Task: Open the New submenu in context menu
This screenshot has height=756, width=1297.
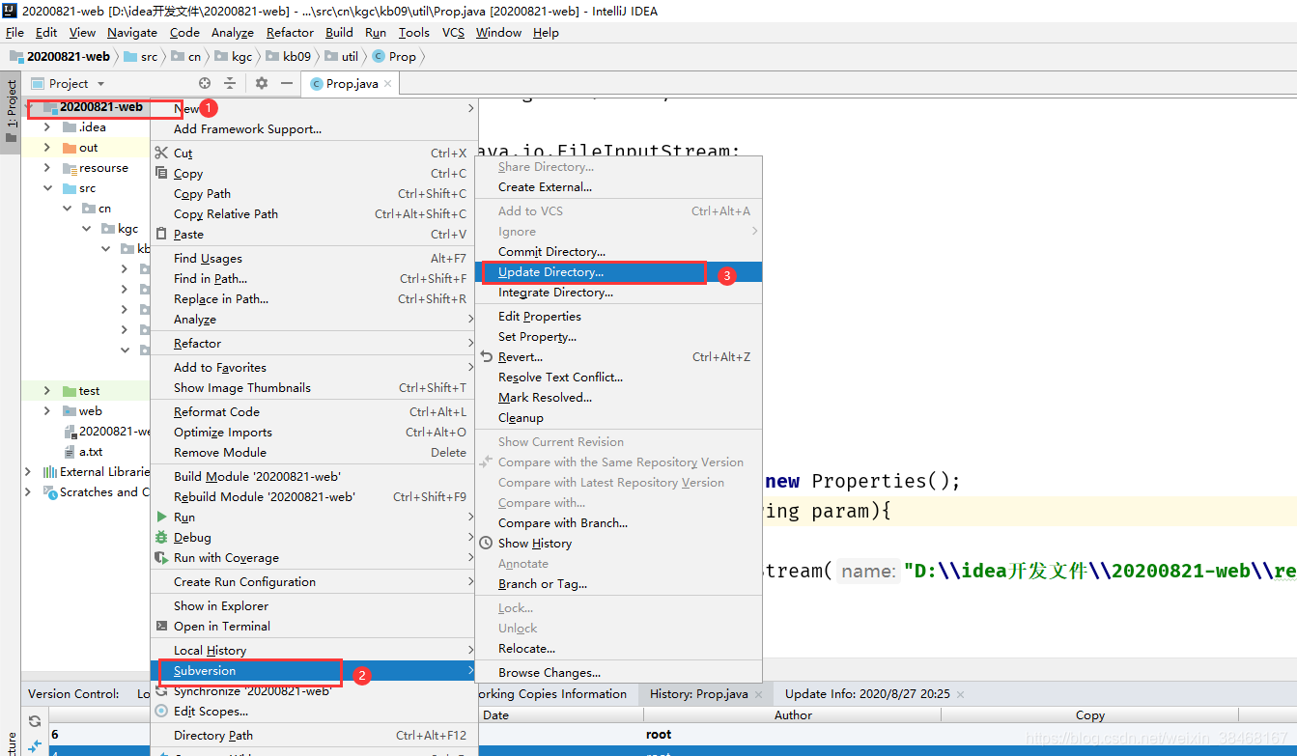Action: pyautogui.click(x=314, y=108)
